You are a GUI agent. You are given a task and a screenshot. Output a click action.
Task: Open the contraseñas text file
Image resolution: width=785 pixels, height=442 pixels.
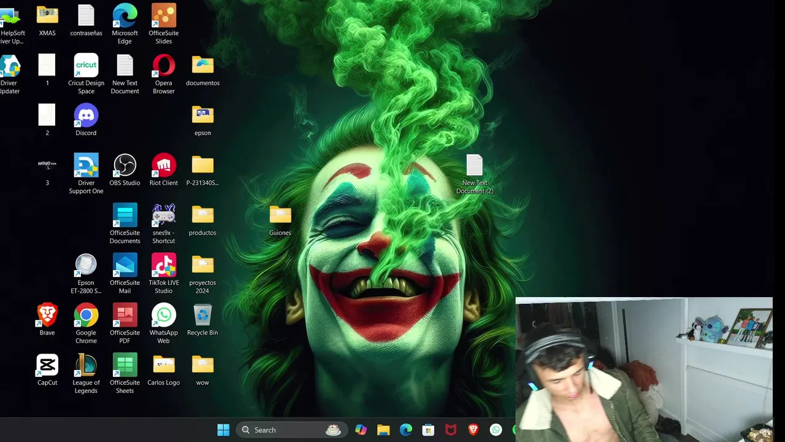(x=86, y=21)
